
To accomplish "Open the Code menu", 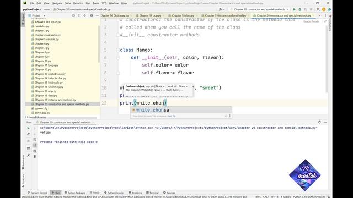I will (67, 3).
